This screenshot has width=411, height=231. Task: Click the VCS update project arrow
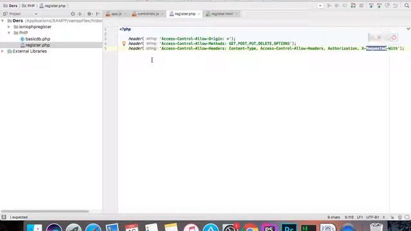coord(371,6)
